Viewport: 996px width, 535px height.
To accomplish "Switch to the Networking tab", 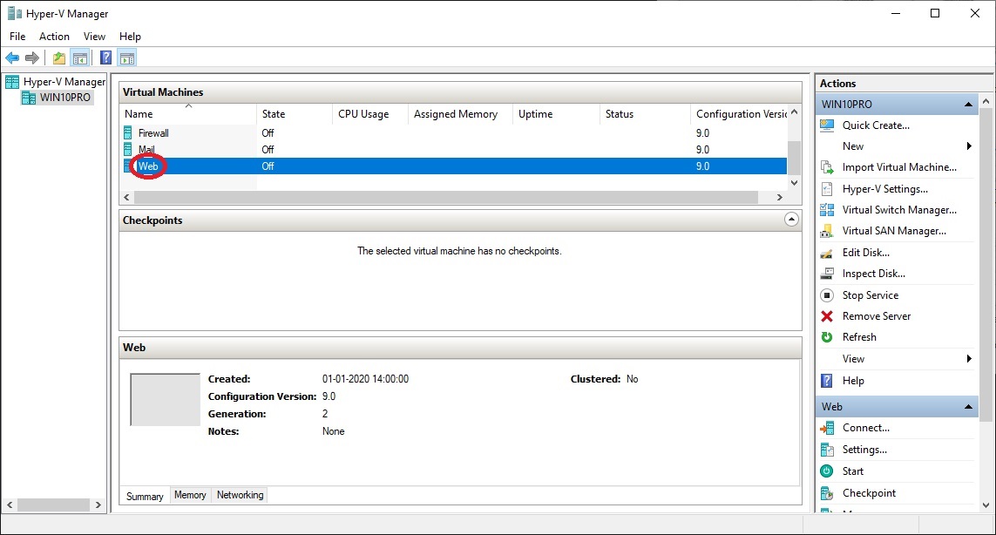I will [x=241, y=495].
